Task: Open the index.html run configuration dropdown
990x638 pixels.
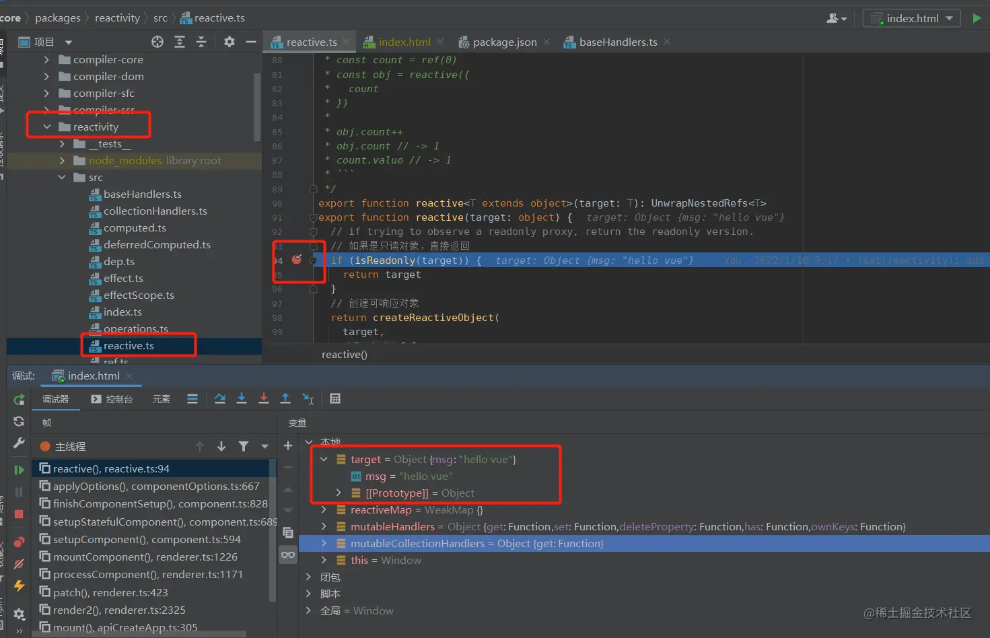Action: coord(913,18)
